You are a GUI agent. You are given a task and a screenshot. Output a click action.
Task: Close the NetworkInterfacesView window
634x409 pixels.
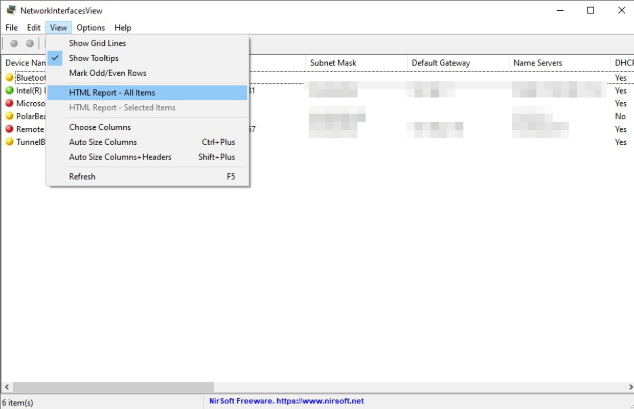tap(622, 10)
